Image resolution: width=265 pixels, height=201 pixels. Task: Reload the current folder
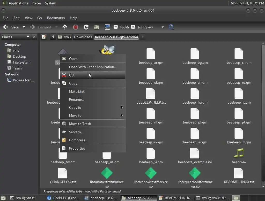pos(86,27)
